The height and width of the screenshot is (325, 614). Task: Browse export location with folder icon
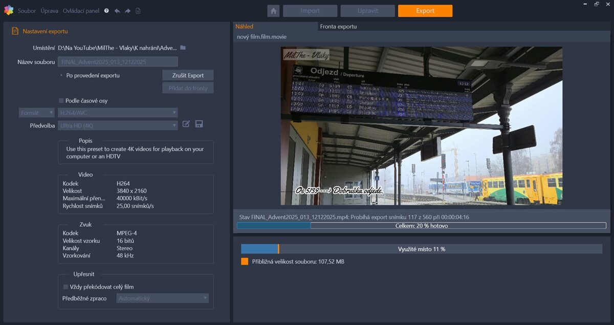183,48
